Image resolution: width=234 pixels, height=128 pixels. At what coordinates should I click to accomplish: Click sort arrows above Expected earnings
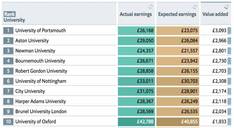195,7
